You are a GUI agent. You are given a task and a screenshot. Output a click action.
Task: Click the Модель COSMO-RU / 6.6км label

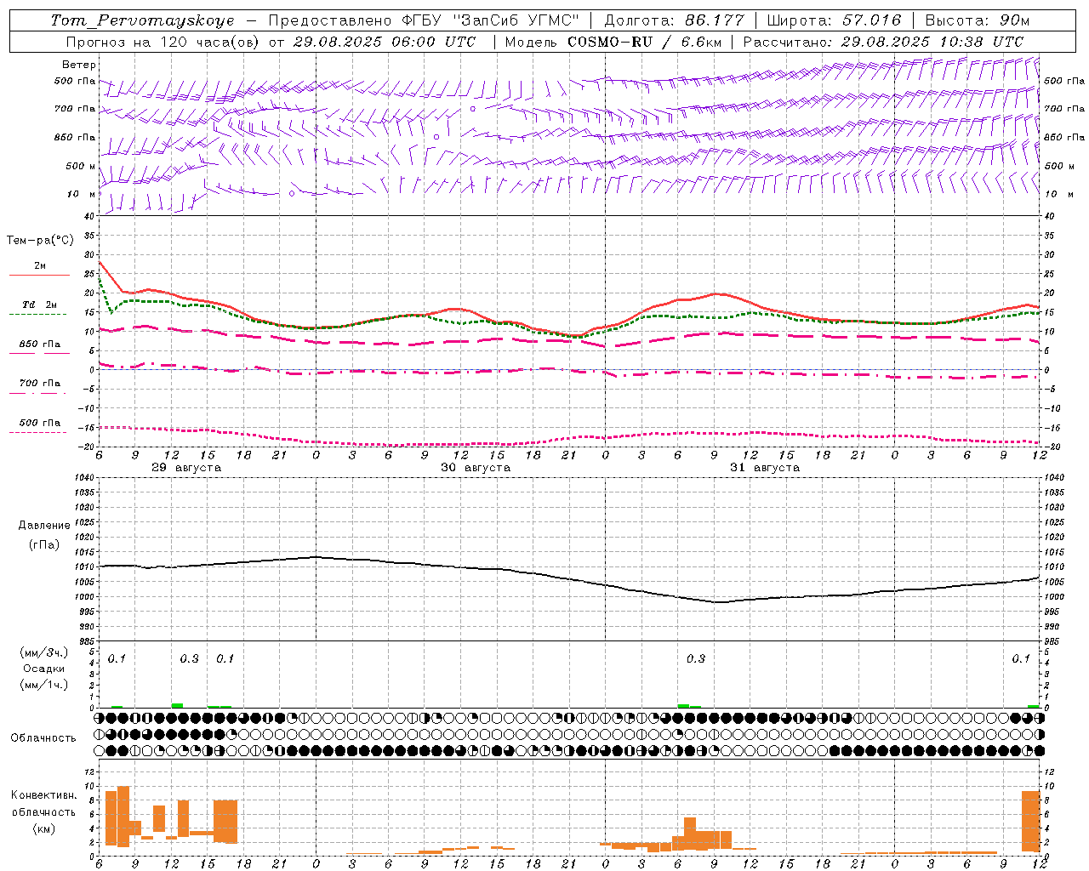click(613, 42)
